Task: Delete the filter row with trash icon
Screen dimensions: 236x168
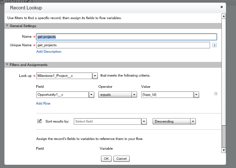Action: click(216, 94)
